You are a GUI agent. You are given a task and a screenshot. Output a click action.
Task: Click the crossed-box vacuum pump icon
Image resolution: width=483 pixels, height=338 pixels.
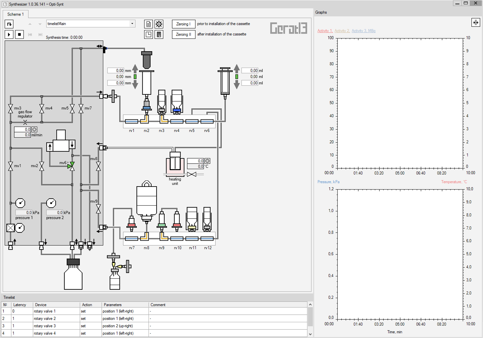click(x=10, y=228)
